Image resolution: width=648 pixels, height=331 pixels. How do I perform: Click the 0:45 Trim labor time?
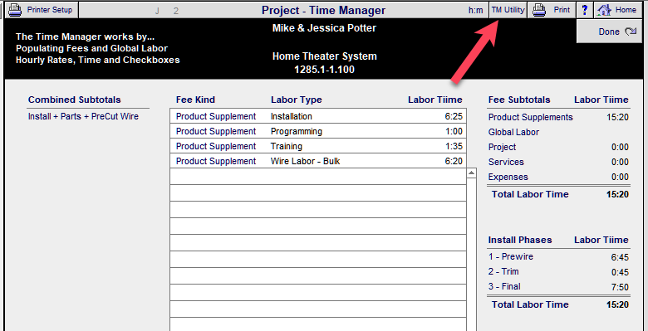[620, 272]
